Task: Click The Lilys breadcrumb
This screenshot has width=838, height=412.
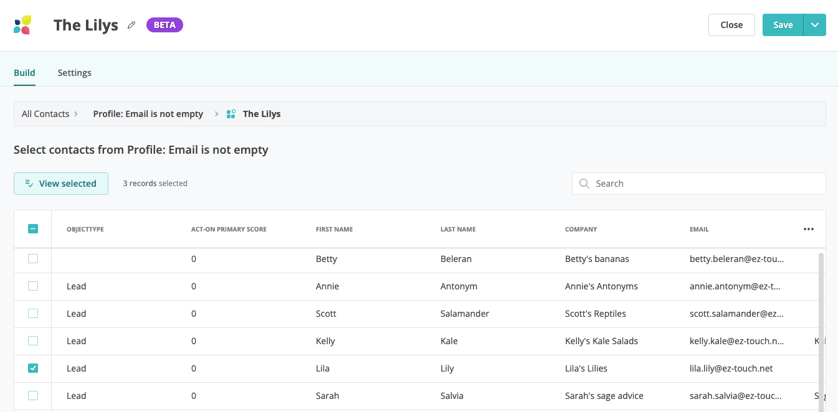Action: pos(262,114)
